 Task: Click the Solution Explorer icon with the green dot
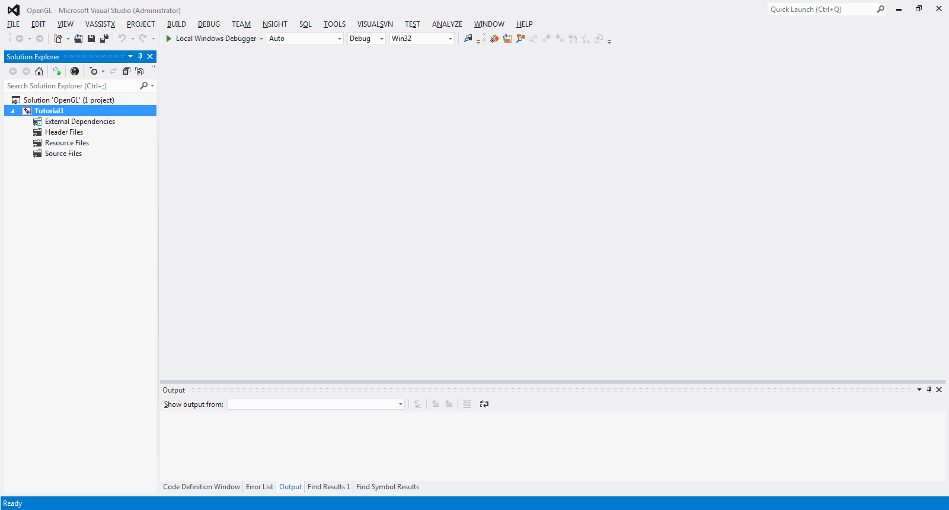point(57,71)
